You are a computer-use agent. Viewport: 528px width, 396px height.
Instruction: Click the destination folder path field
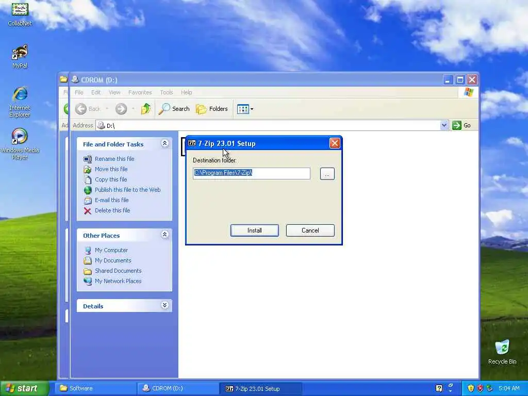252,173
